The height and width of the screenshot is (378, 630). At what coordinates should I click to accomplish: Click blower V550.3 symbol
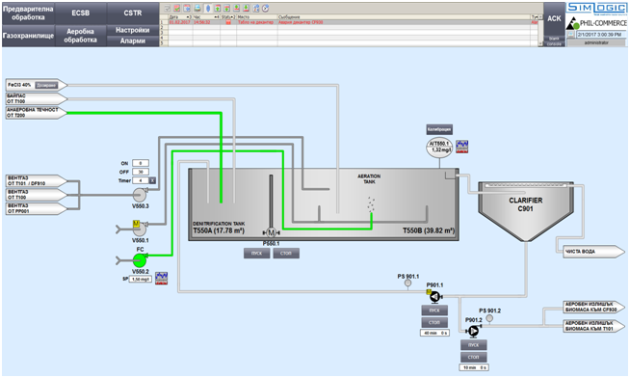tap(140, 195)
